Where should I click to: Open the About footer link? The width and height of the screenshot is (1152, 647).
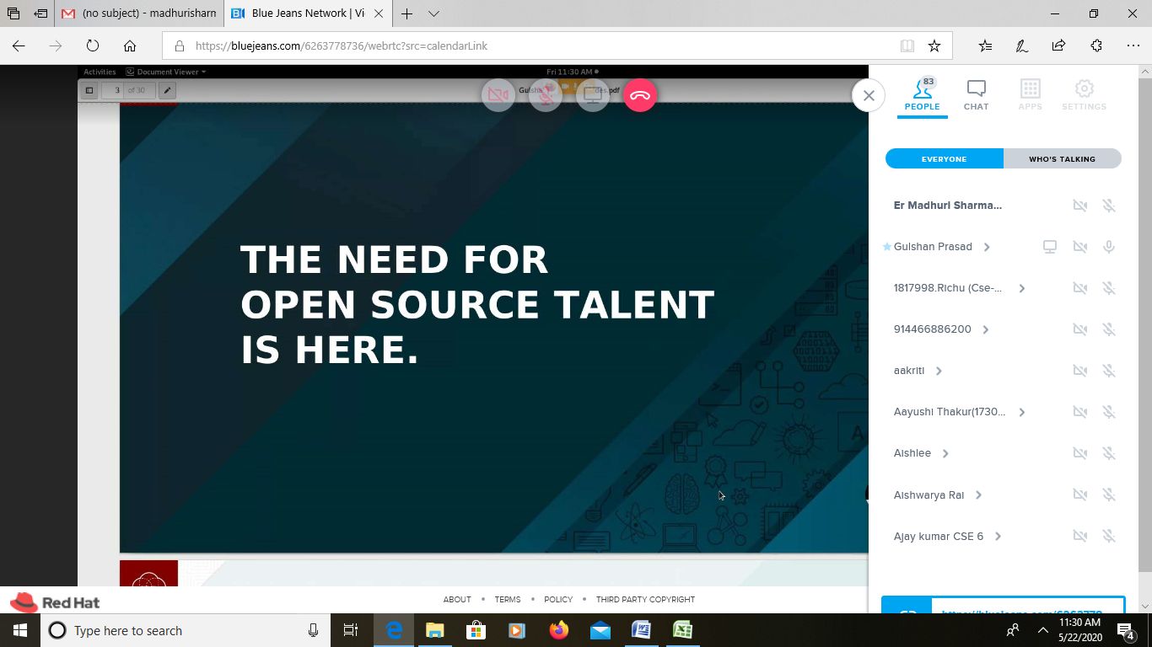tap(457, 600)
